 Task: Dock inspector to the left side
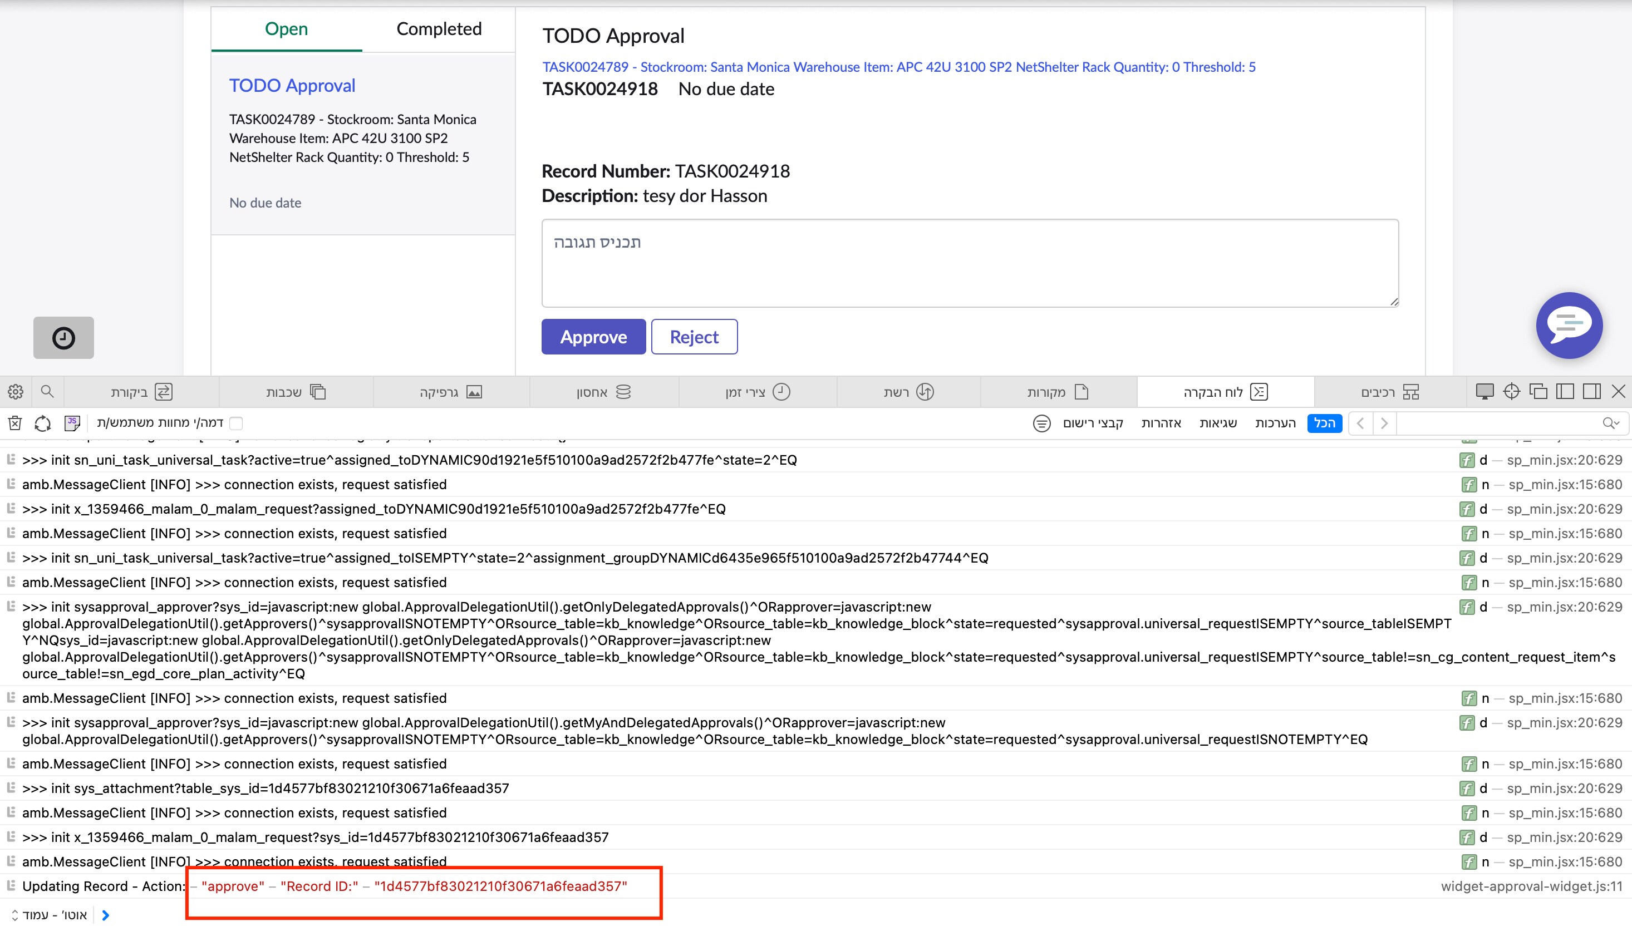coord(1565,391)
